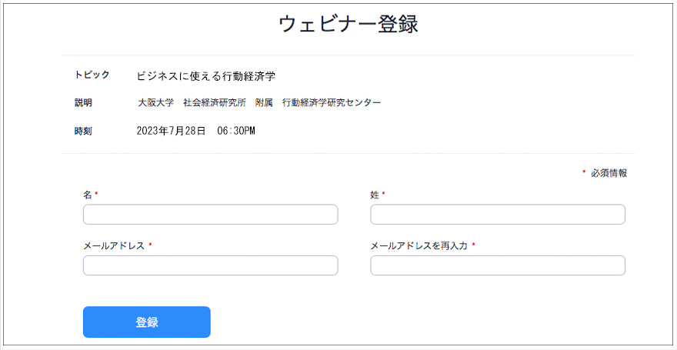677x350 pixels.
Task: Click the topic title ビジネスに使える行動経済学
Action: tap(205, 76)
